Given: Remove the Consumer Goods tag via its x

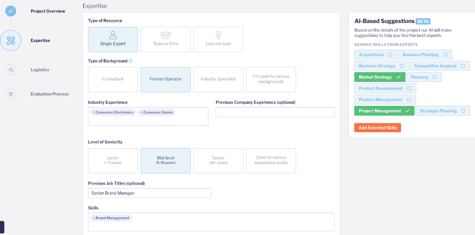Looking at the screenshot, I should (x=141, y=113).
